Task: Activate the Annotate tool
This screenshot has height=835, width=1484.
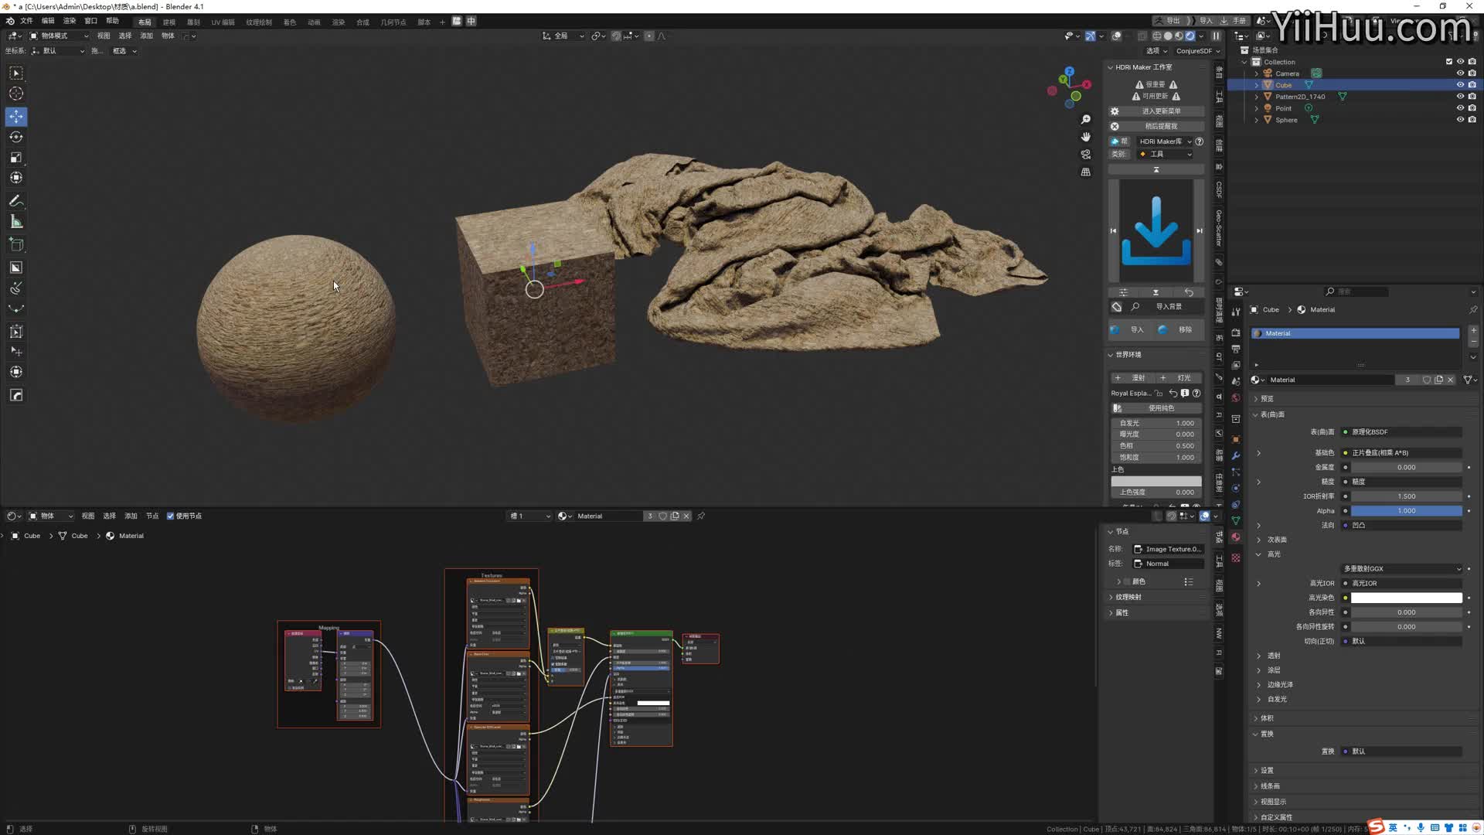Action: pos(15,201)
